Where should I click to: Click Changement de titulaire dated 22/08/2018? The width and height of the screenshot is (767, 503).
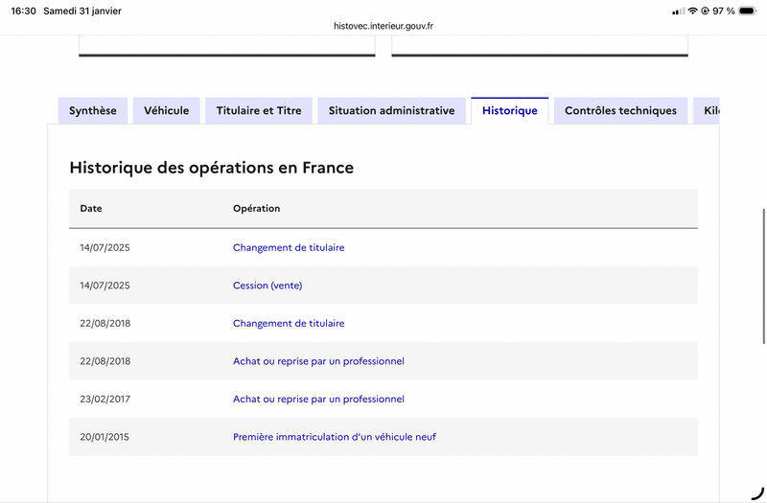coord(289,324)
